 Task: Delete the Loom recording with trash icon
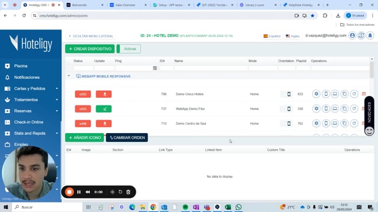tap(128, 192)
